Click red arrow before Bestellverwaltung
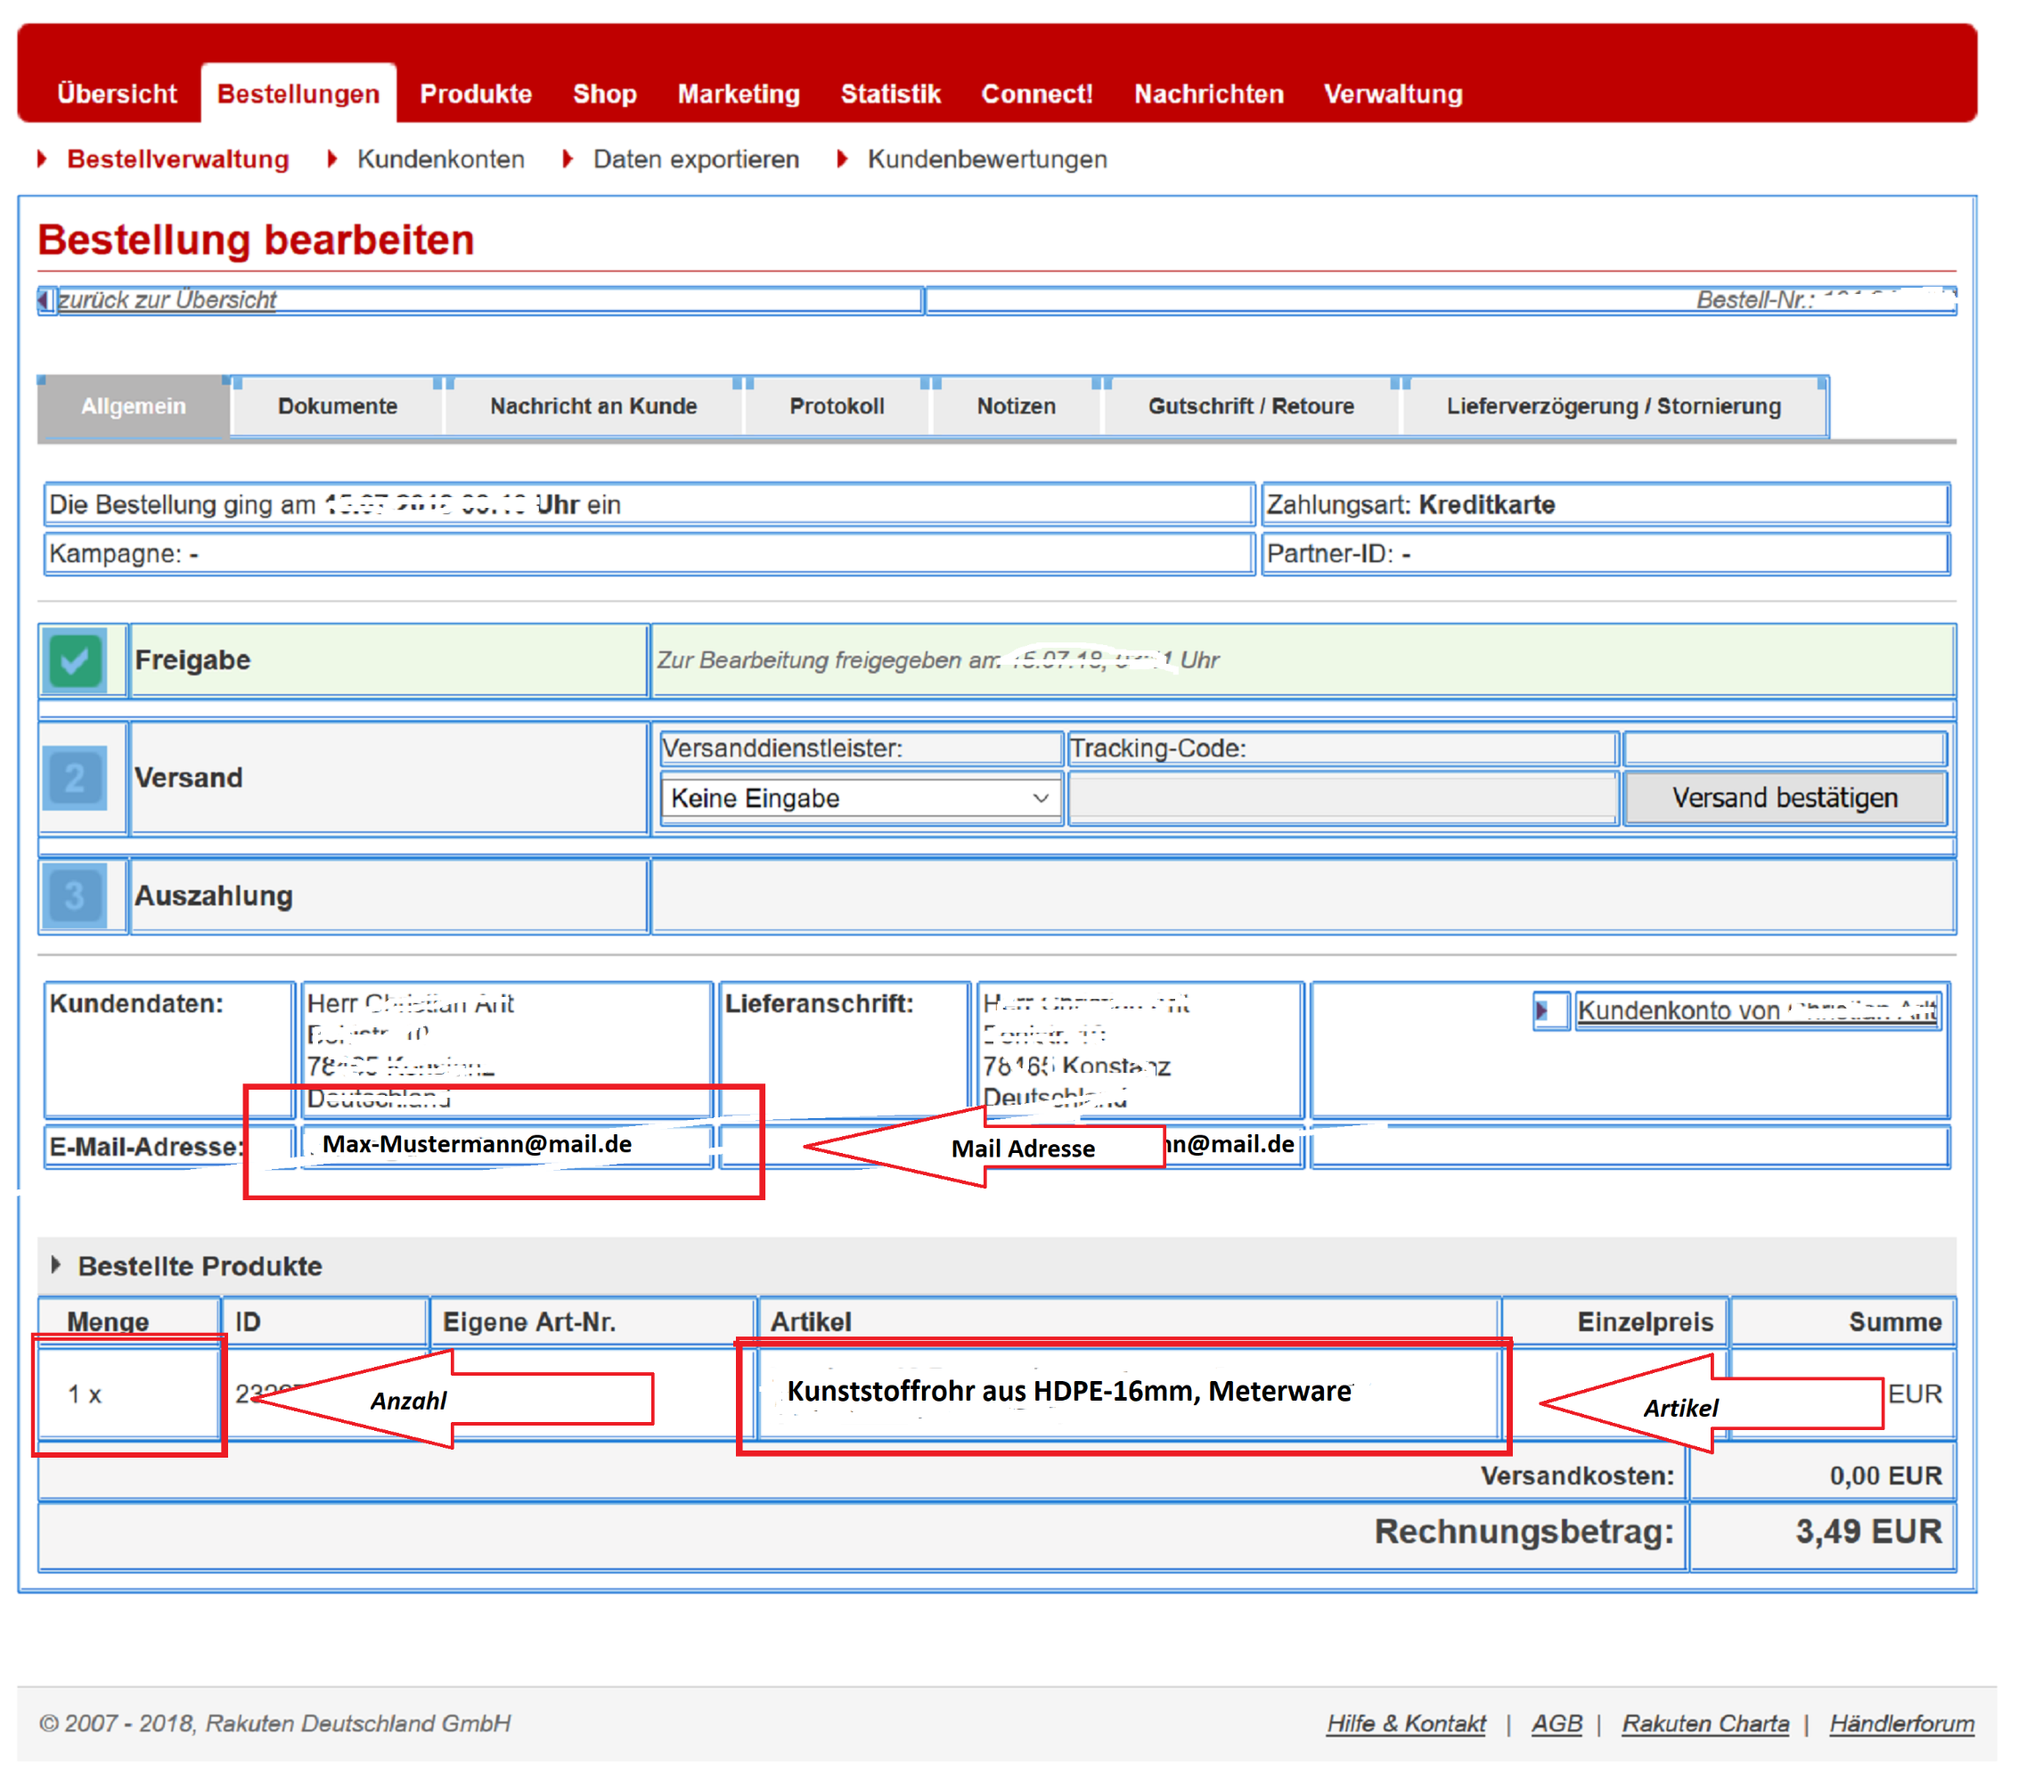 click(x=43, y=159)
